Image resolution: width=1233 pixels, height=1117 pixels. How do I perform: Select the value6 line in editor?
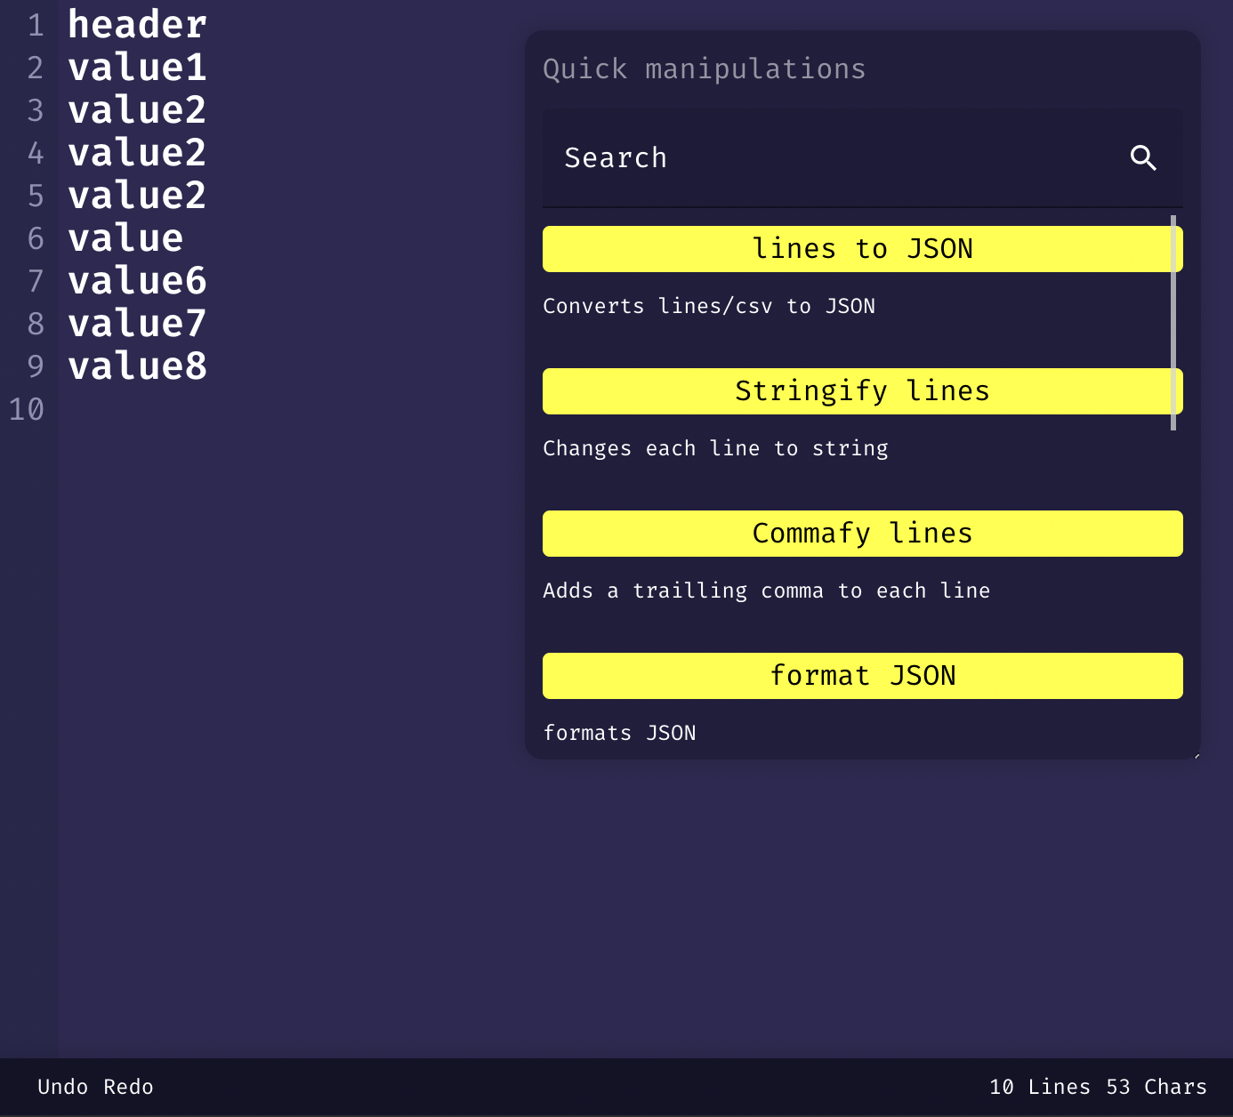point(137,280)
